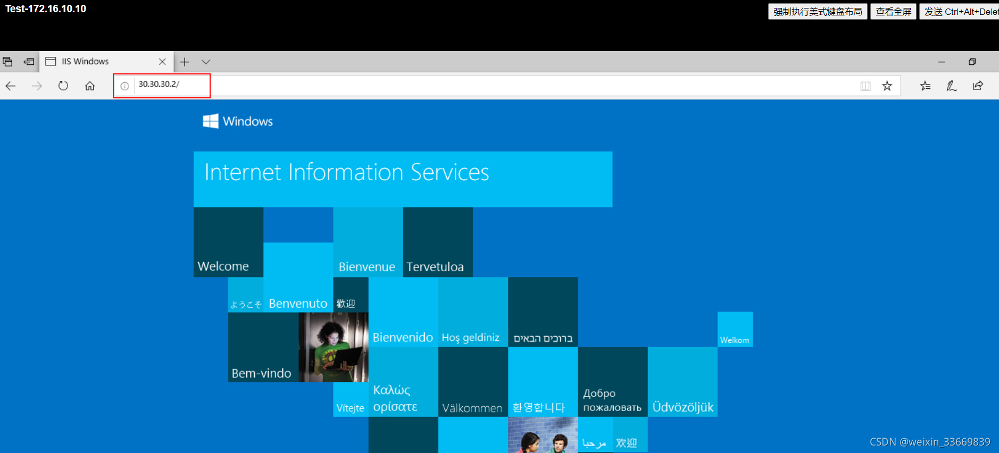Refresh the page with the reload icon
This screenshot has width=999, height=453.
[63, 86]
